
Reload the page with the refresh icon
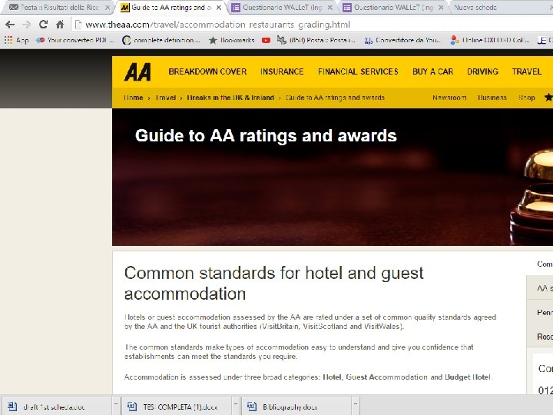click(x=43, y=25)
